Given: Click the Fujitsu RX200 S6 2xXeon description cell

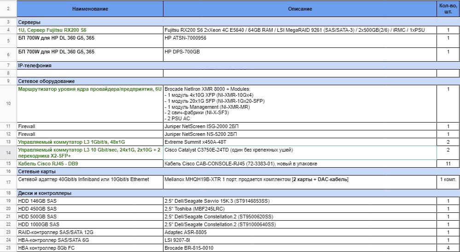Looking at the screenshot, I should tap(300, 30).
